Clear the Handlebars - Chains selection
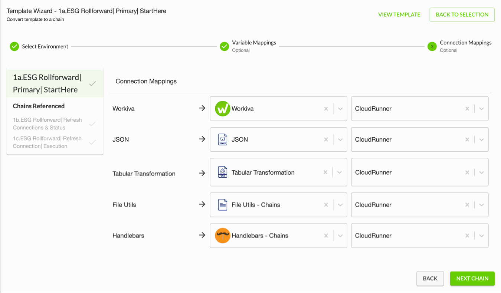 coord(326,236)
